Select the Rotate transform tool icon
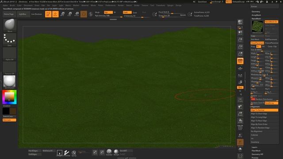Screen dimensions: 283x159 76,14
